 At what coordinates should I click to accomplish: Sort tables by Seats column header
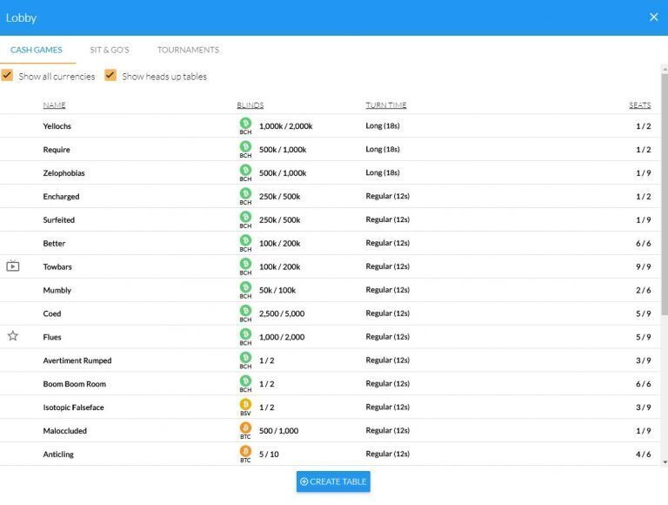[x=639, y=105]
